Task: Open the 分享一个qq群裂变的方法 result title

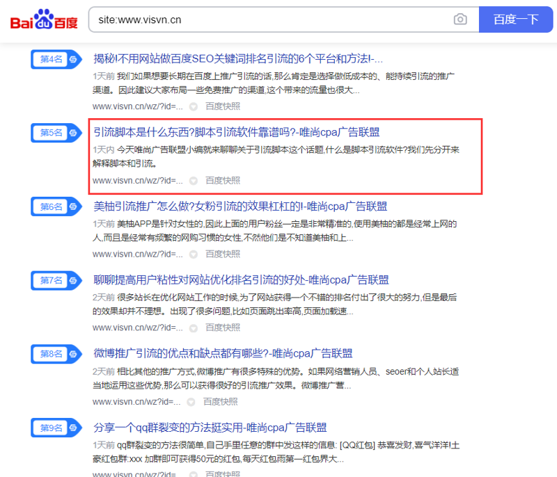Action: tap(210, 428)
